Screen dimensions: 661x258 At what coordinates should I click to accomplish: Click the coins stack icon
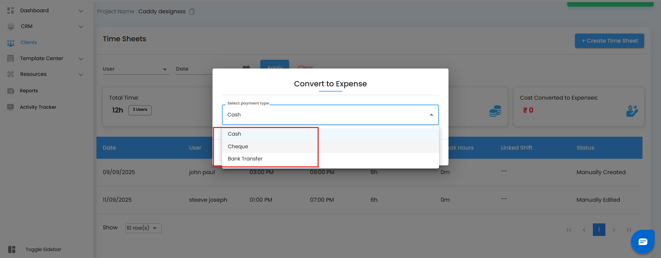(x=495, y=111)
